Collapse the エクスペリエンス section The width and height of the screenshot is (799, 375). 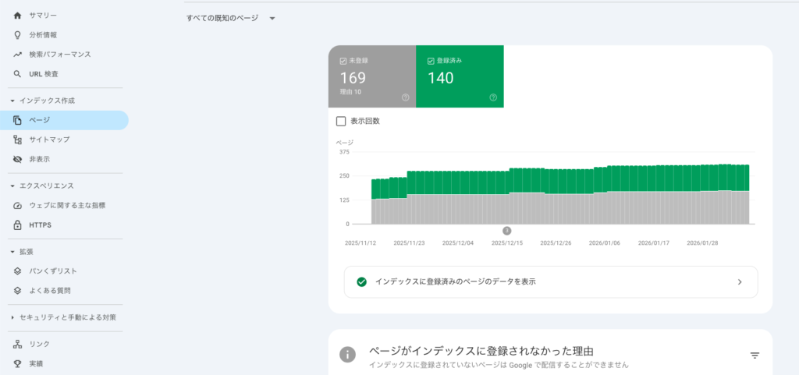(x=12, y=186)
